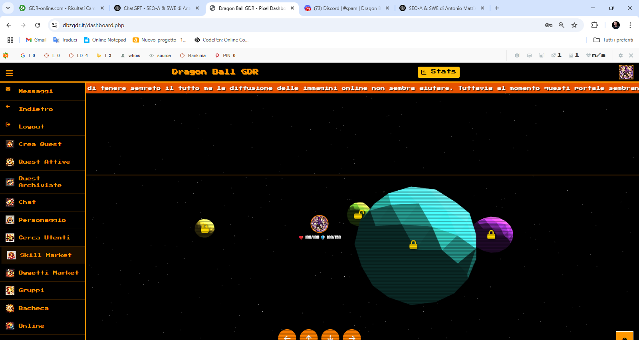Click Logout in the sidebar
Viewport: 639px width, 340px height.
43,127
